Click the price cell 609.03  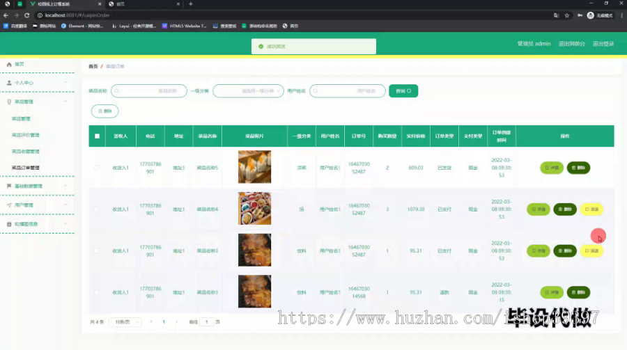tap(416, 168)
